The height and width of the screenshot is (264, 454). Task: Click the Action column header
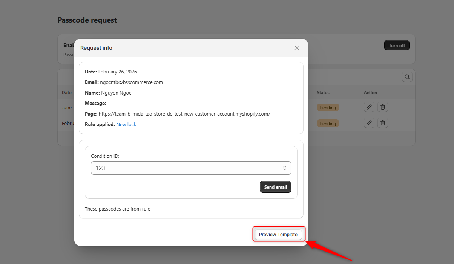click(370, 93)
